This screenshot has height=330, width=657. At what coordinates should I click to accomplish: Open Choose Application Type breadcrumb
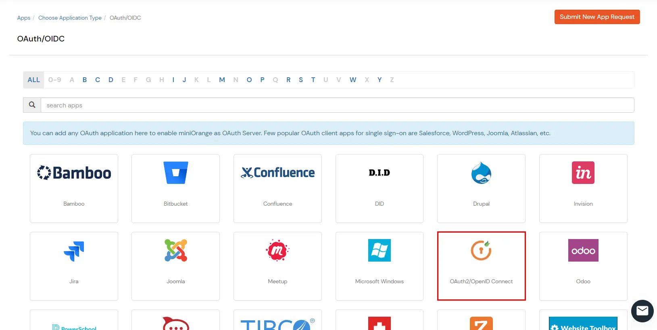coord(70,18)
